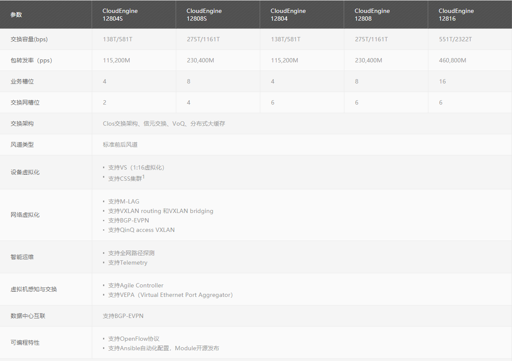The height and width of the screenshot is (361, 512).
Task: Click 支持BGP-EVPN in 数据中心互联 row
Action: click(123, 316)
